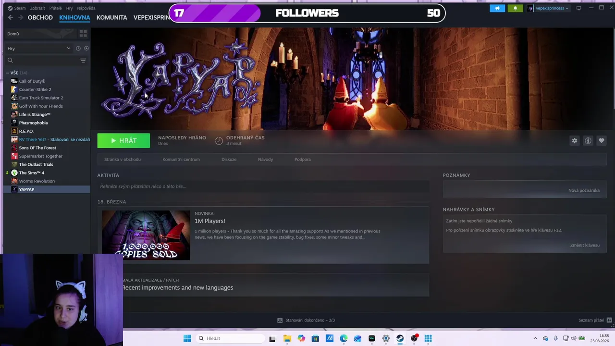Open the 1M Players! news title
615x346 pixels.
[209, 221]
